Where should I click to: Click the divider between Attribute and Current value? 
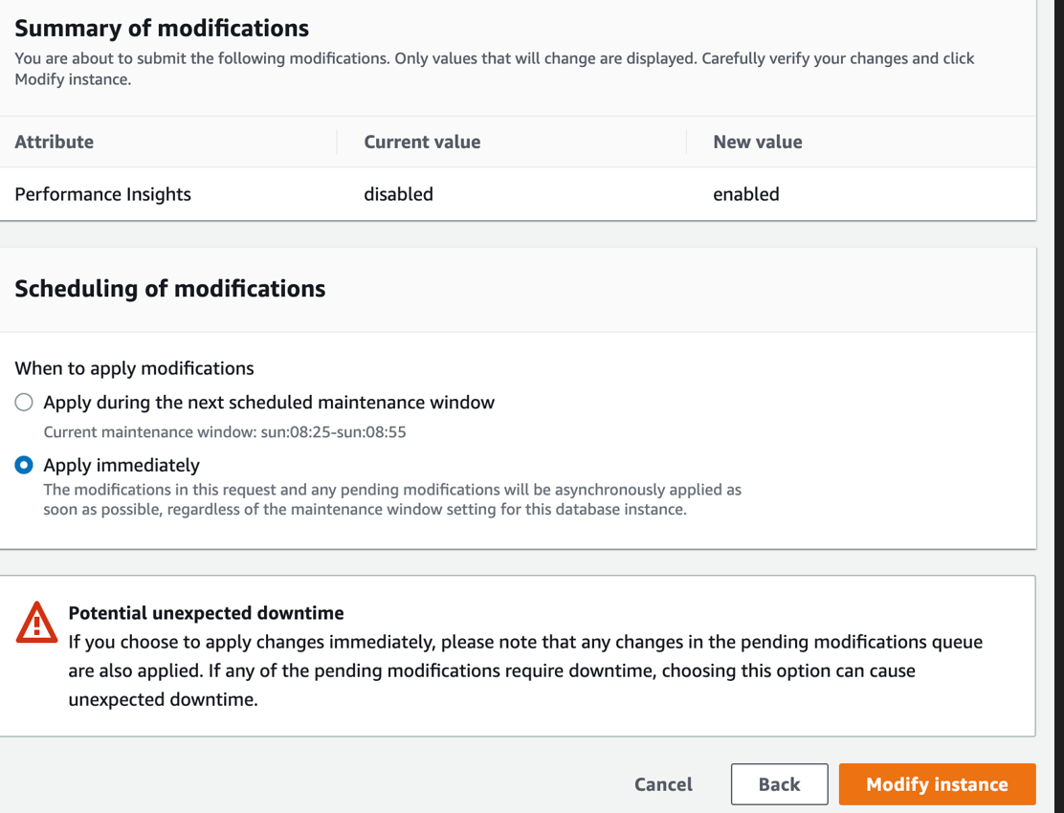(337, 142)
